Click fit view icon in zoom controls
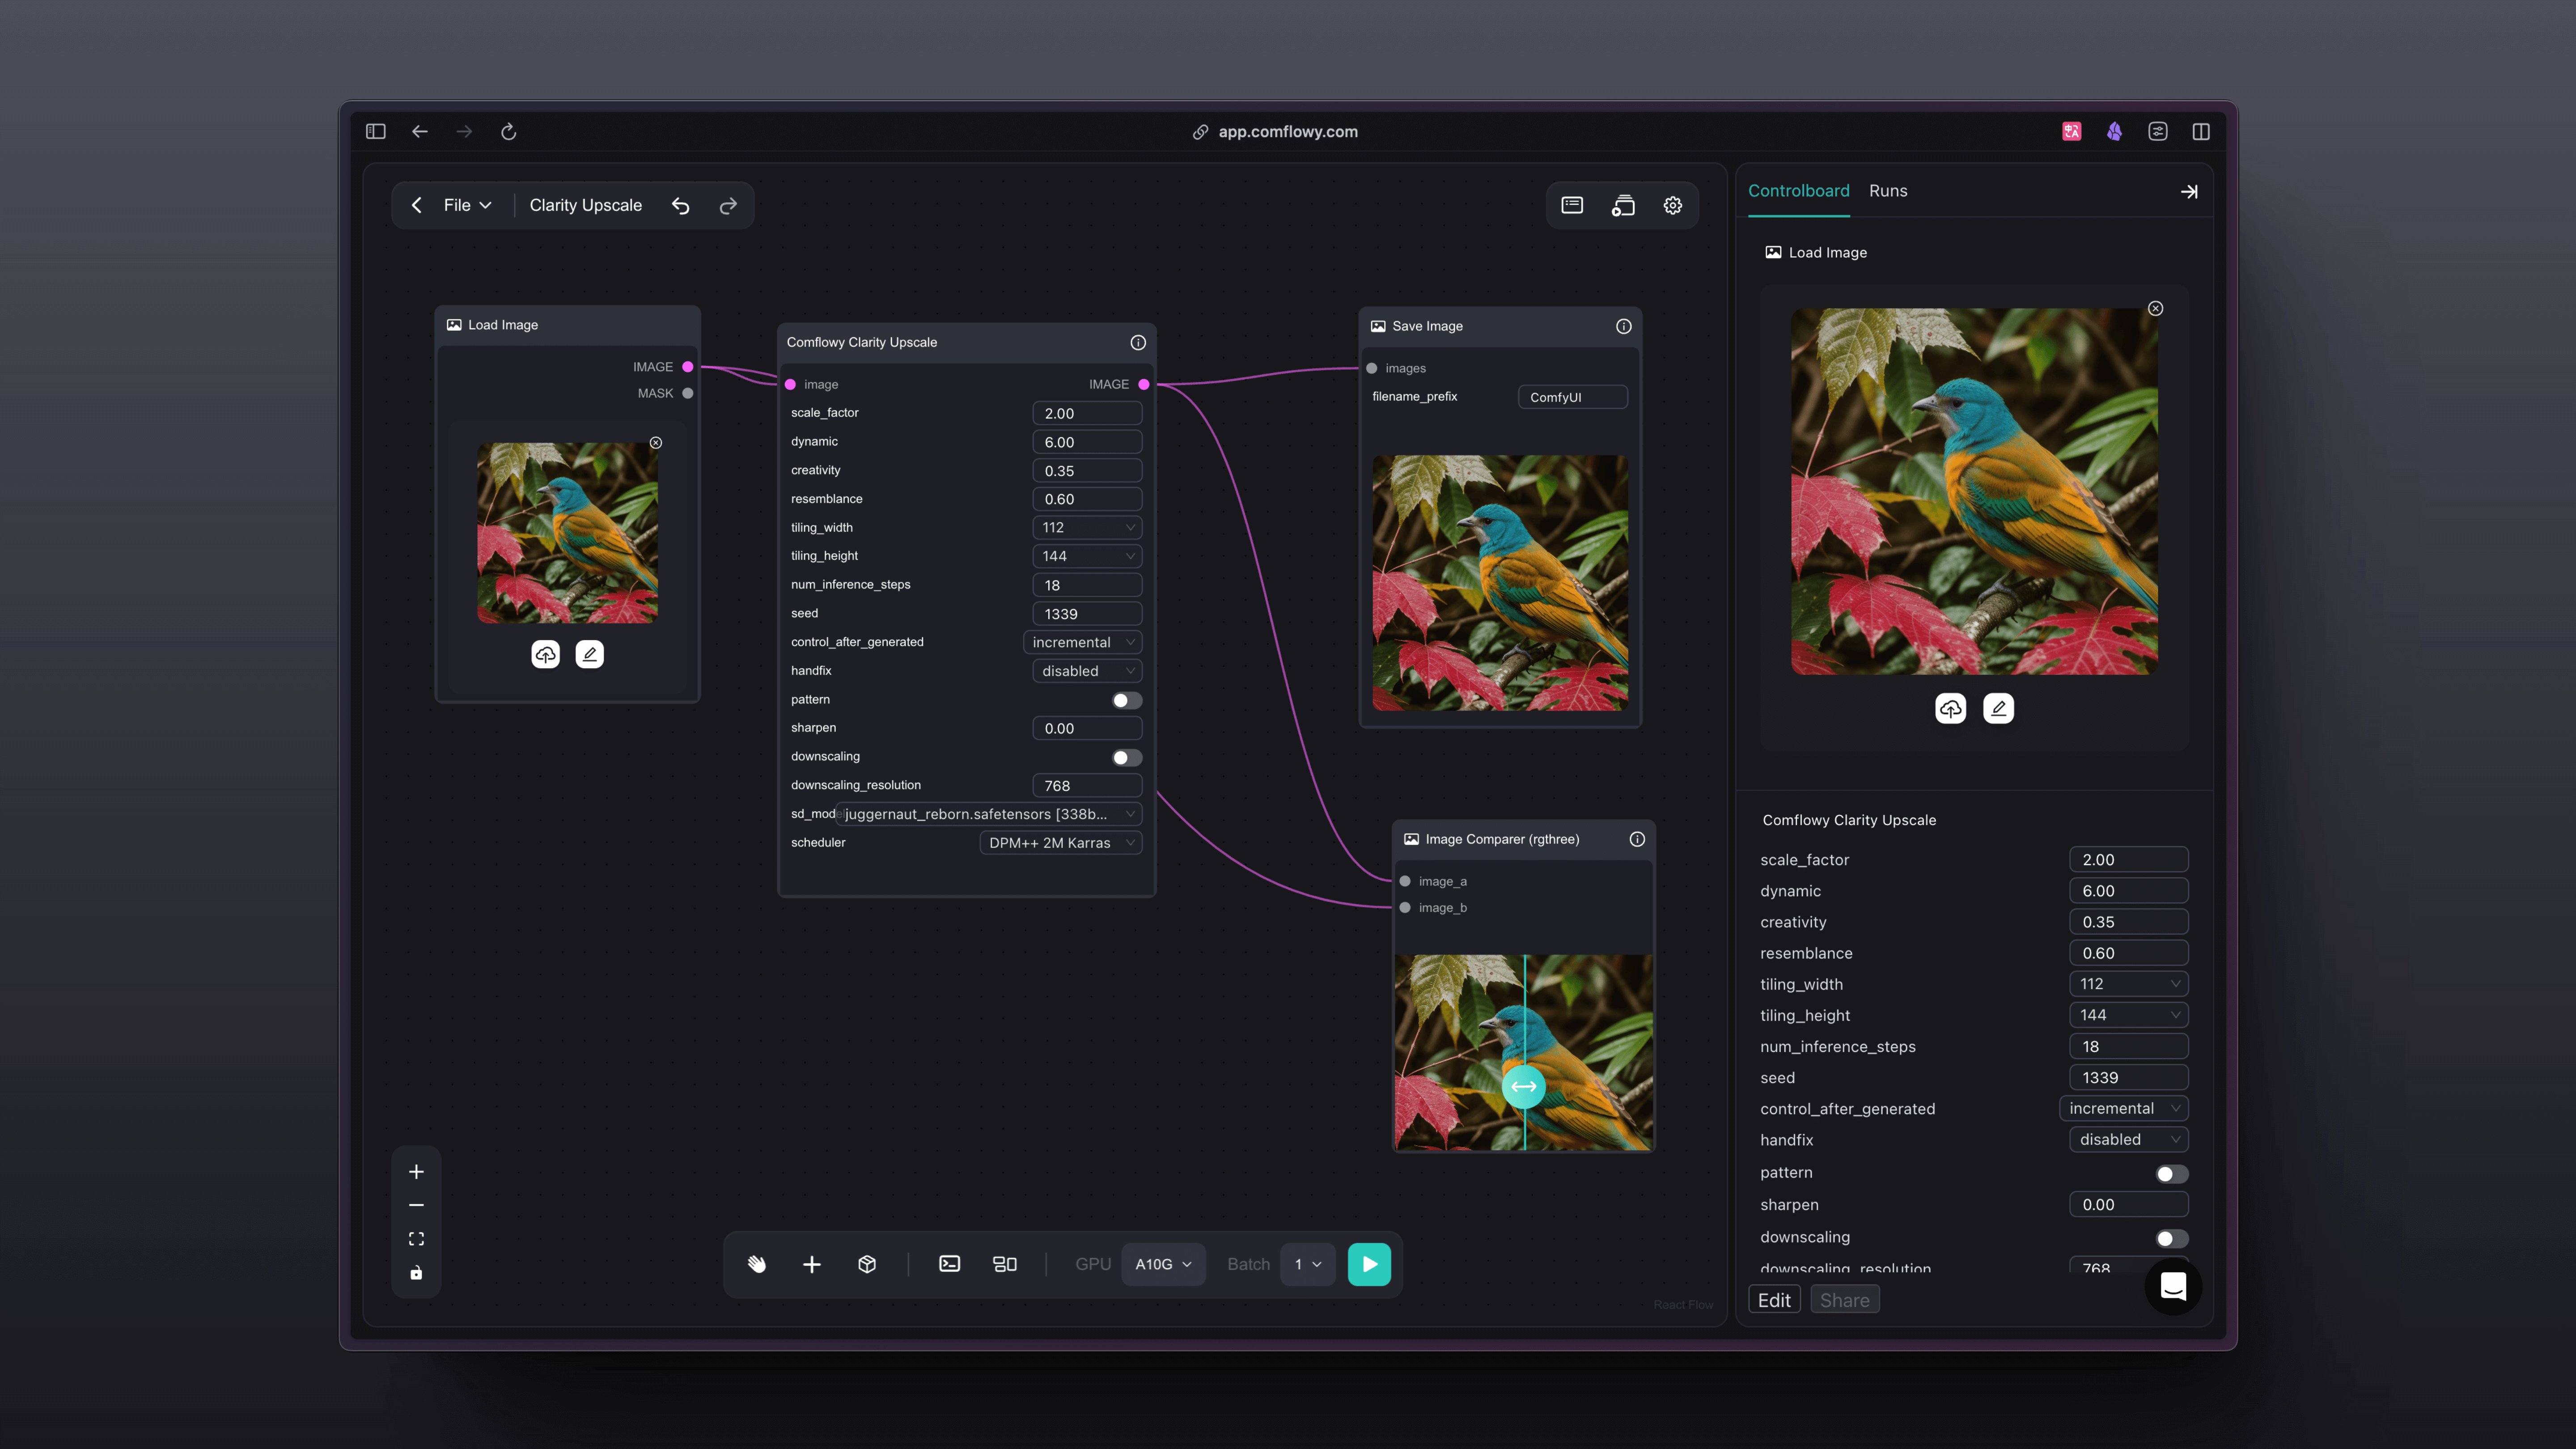Screen dimensions: 2576x1449 416,1239
